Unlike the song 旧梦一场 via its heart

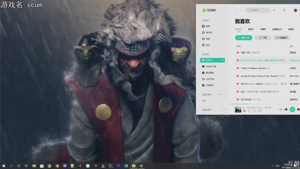coord(238,53)
